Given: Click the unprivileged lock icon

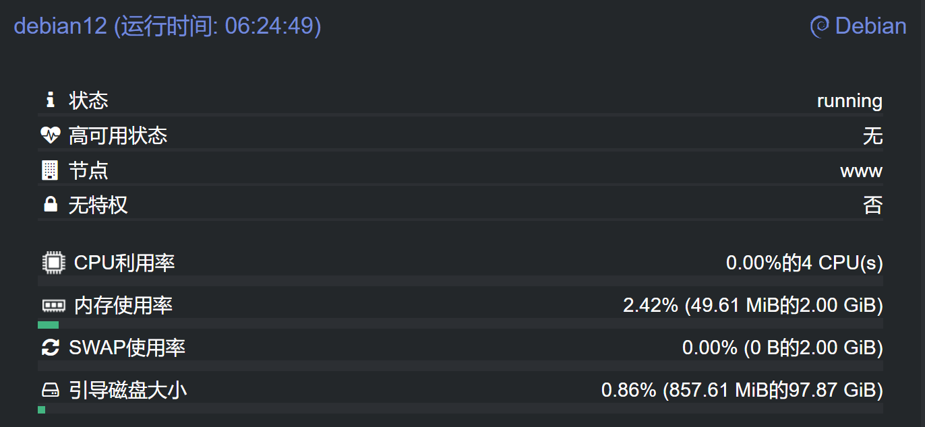Looking at the screenshot, I should [x=51, y=205].
